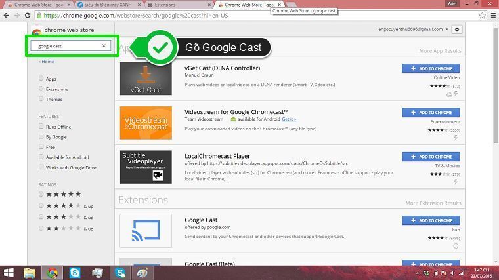Bookmark this page with the star icon
The width and height of the screenshot is (499, 280).
482,15
